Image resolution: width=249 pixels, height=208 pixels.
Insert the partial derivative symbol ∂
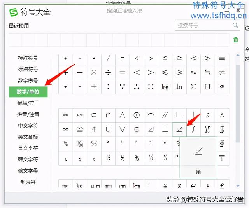click(207, 115)
